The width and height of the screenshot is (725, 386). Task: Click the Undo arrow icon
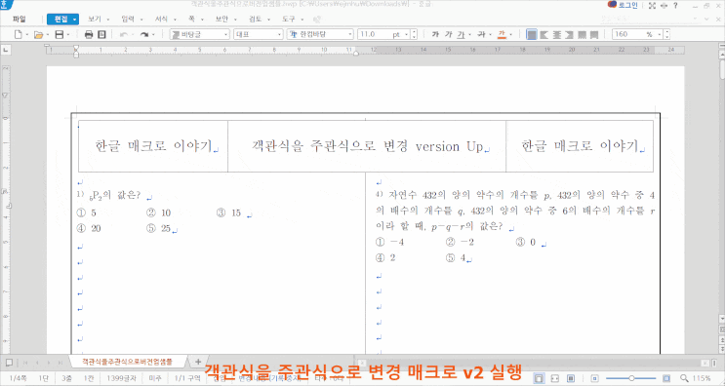click(x=124, y=35)
